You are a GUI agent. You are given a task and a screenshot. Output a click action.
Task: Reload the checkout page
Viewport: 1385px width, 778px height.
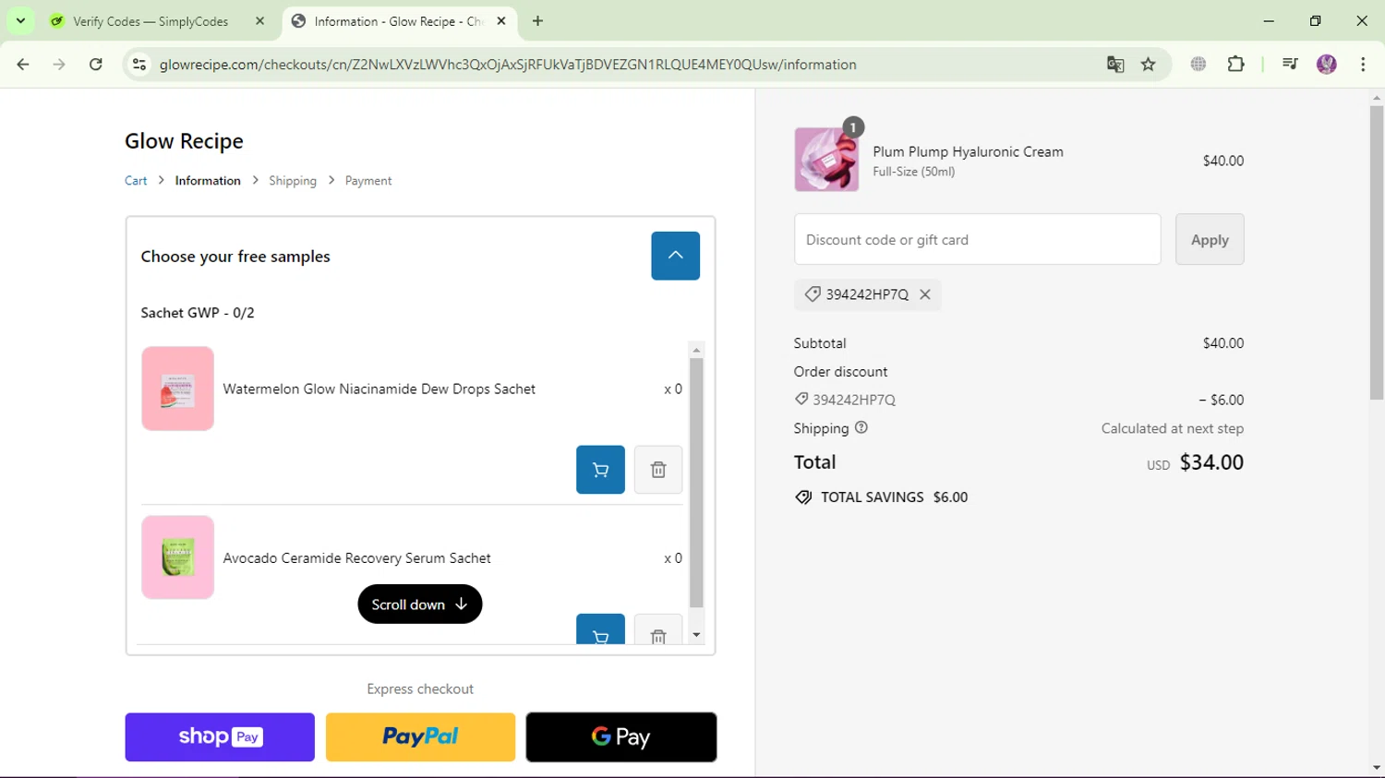pyautogui.click(x=96, y=65)
